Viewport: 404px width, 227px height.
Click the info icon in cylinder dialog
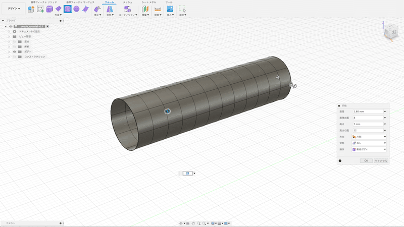pos(340,161)
